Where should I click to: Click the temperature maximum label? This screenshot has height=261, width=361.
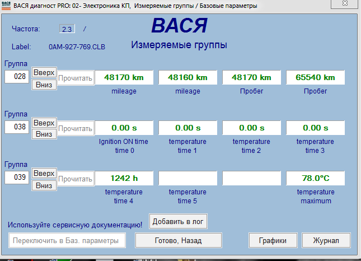coord(316,196)
